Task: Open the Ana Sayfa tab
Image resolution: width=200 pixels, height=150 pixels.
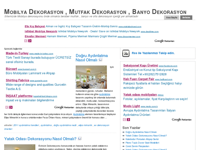Action: 172,18
